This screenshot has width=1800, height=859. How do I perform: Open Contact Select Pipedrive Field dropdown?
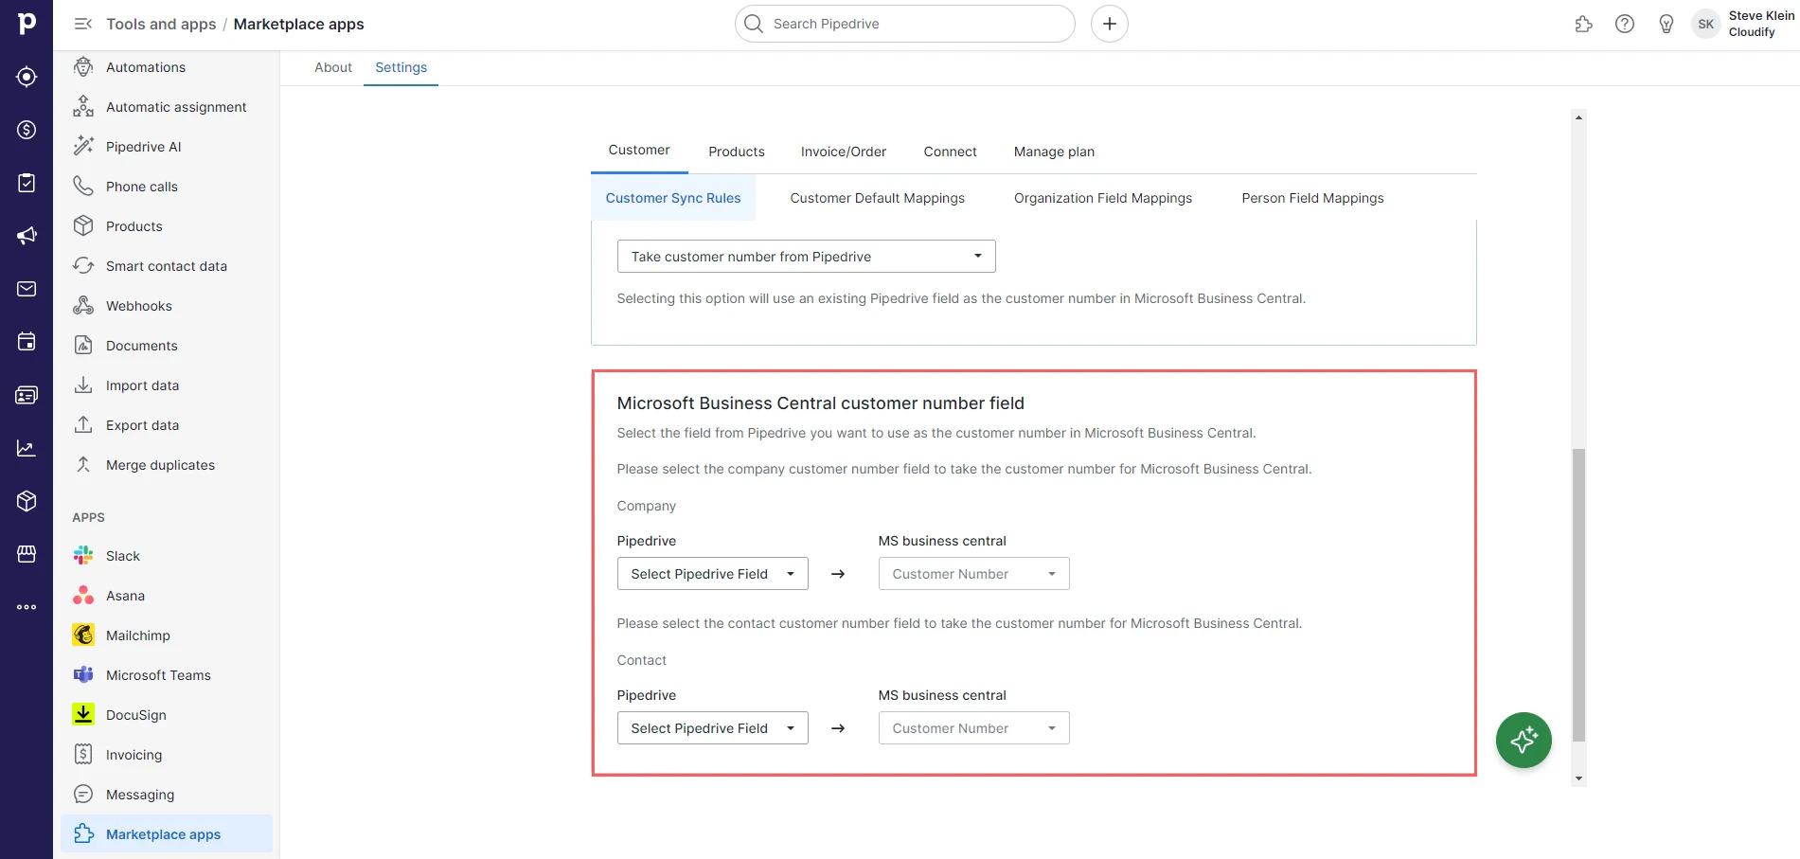[x=713, y=728]
